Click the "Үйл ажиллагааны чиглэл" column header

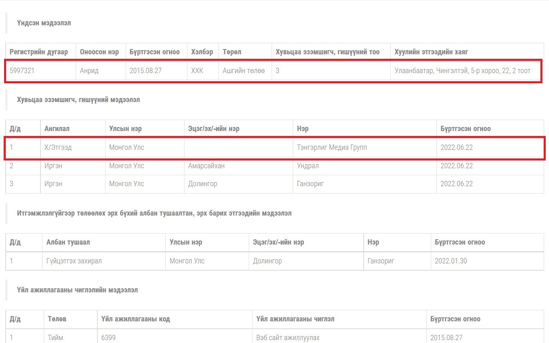295,319
